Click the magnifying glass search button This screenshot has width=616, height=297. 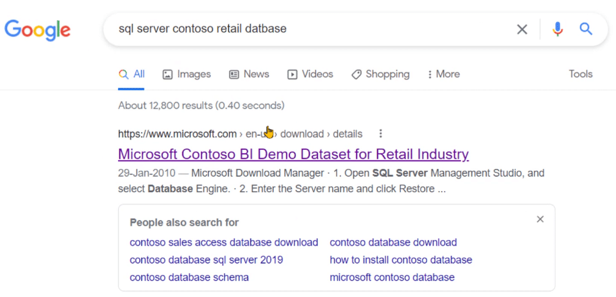coord(586,29)
